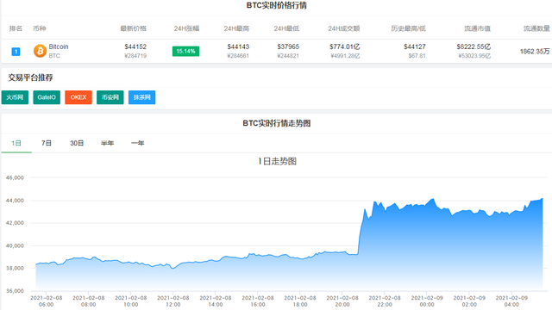Open the 火币网 exchange button
Screen dimensions: 552x310
coord(15,97)
